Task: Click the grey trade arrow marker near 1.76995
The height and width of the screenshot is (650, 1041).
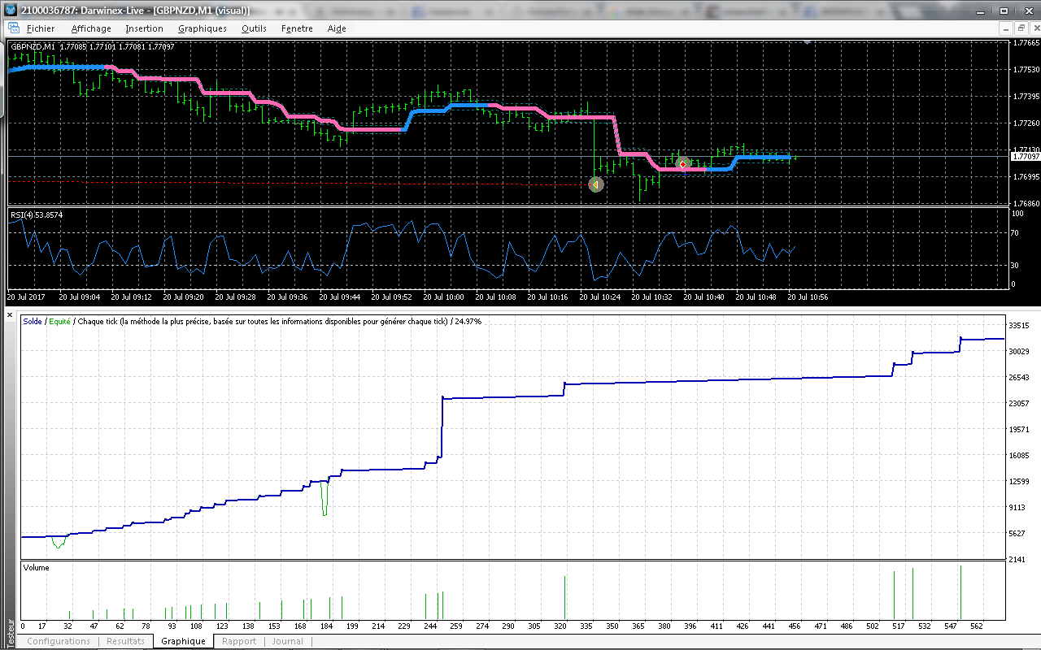Action: pyautogui.click(x=595, y=184)
